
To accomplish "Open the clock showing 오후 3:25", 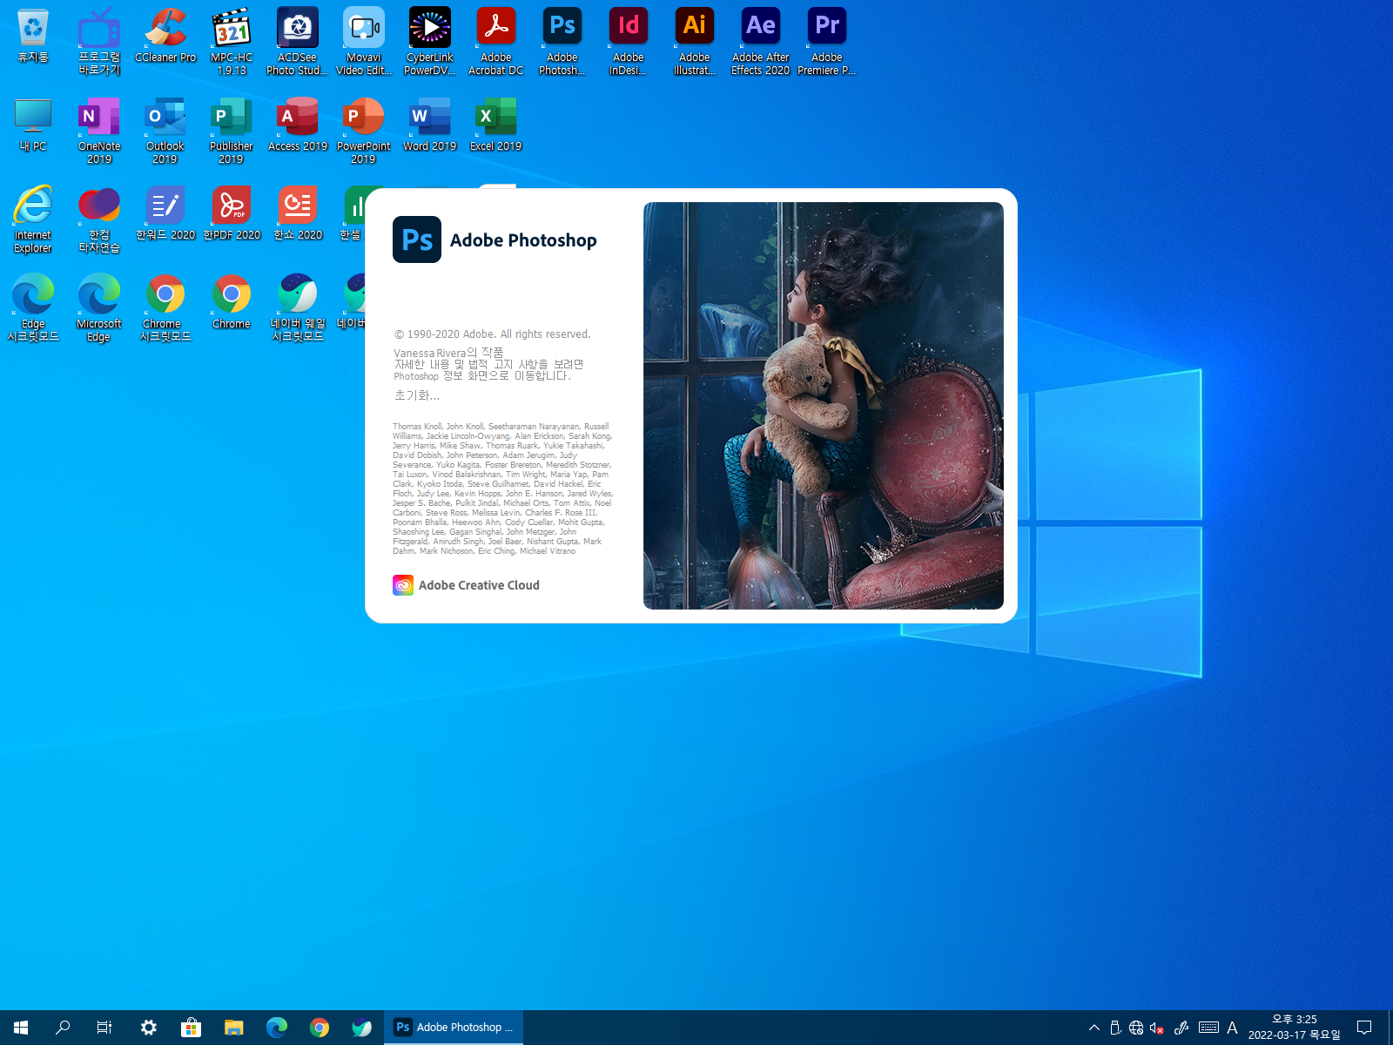I will (1295, 1028).
